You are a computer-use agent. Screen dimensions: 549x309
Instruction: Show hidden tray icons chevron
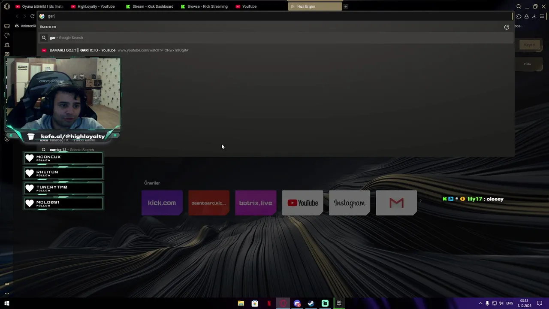pyautogui.click(x=480, y=303)
